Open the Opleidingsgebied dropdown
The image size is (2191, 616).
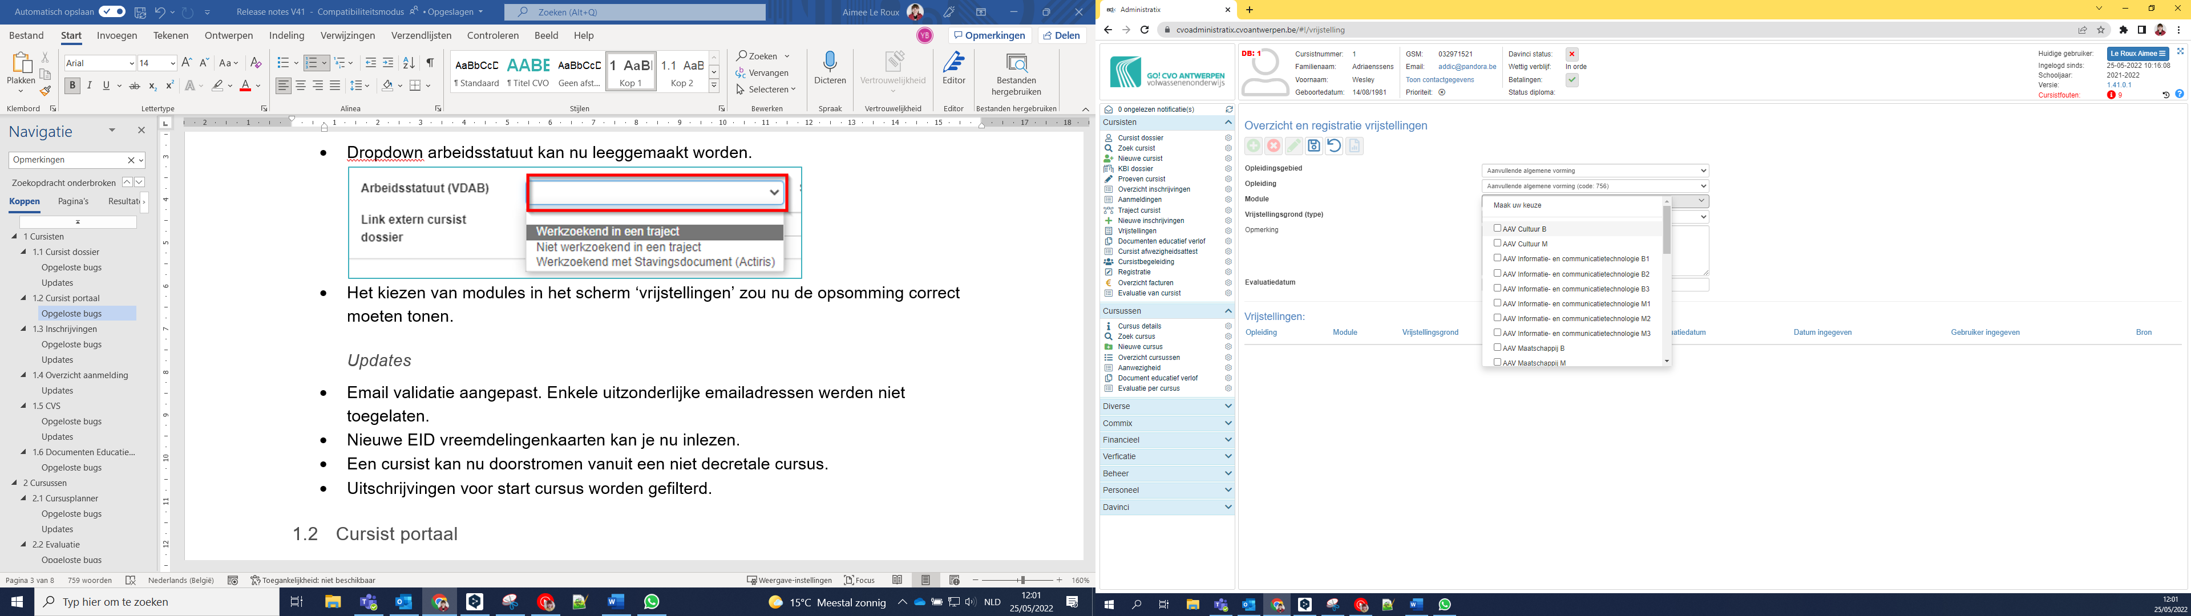pyautogui.click(x=1595, y=170)
